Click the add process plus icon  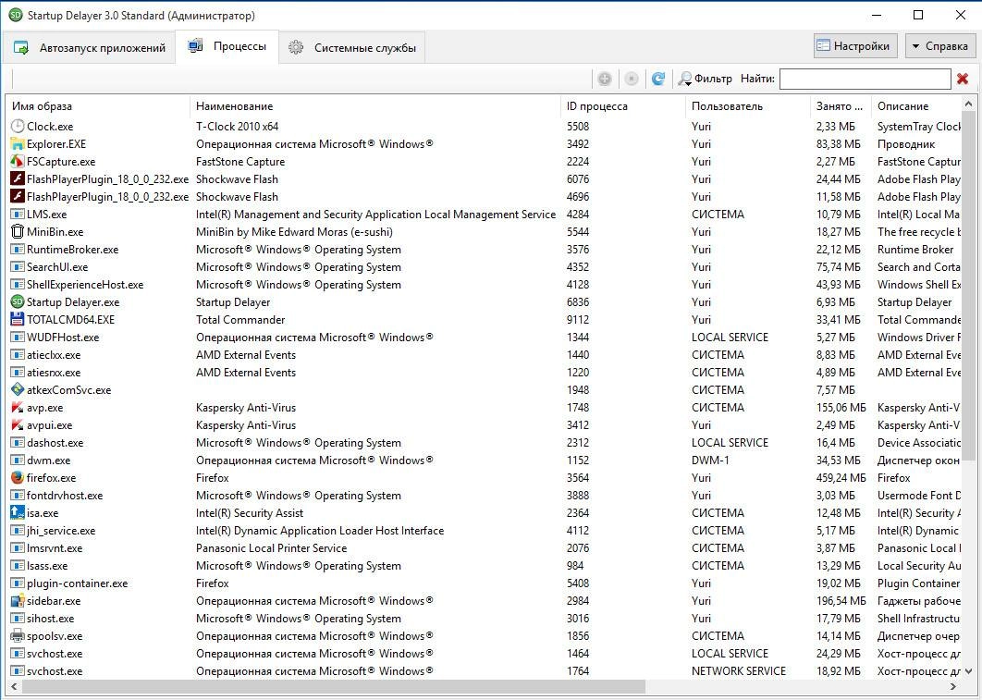(x=605, y=79)
